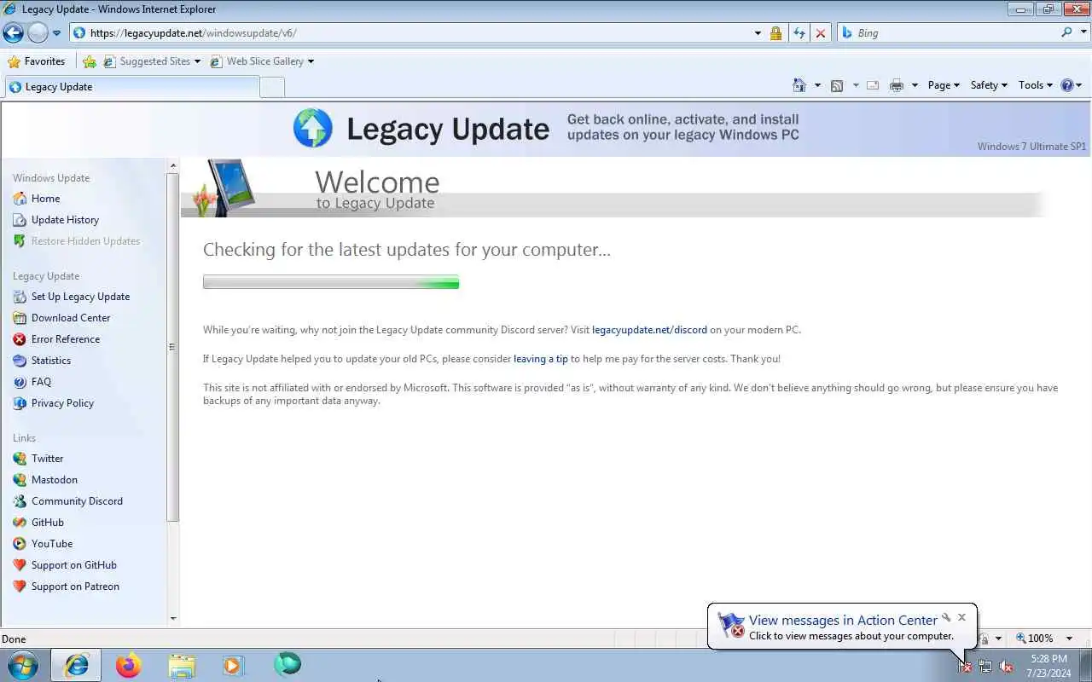Open the Tools menu
The width and height of the screenshot is (1092, 682).
pyautogui.click(x=1036, y=85)
